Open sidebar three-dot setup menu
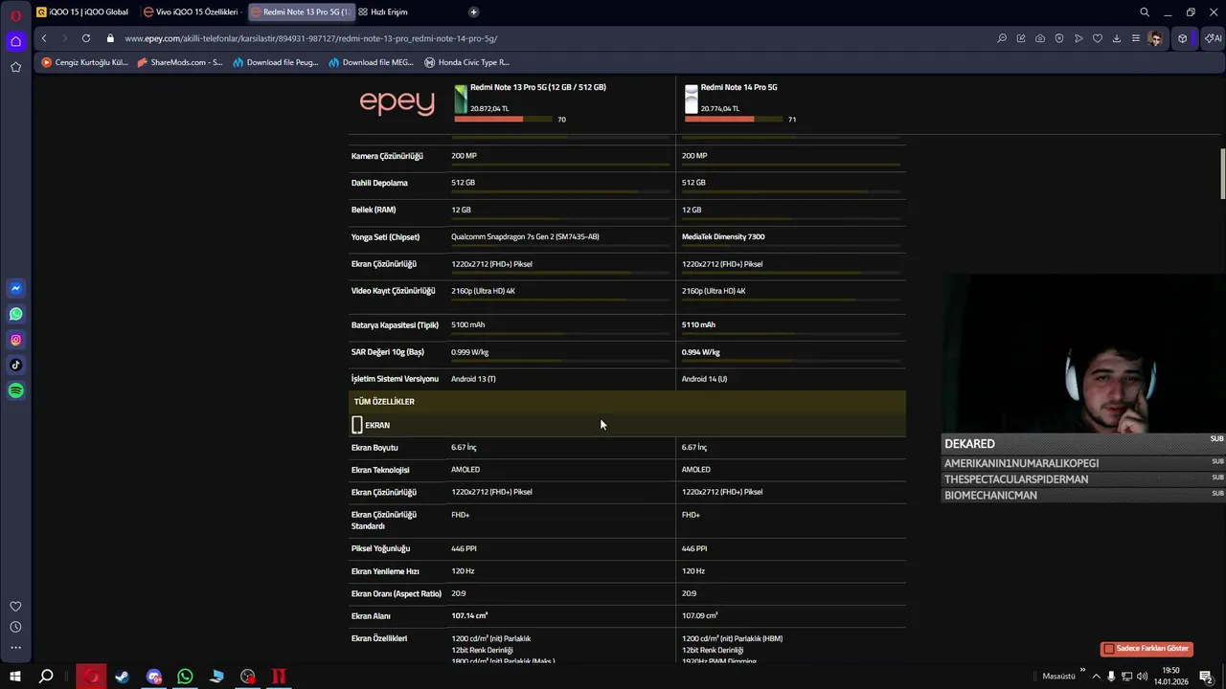The height and width of the screenshot is (689, 1226). [x=15, y=648]
